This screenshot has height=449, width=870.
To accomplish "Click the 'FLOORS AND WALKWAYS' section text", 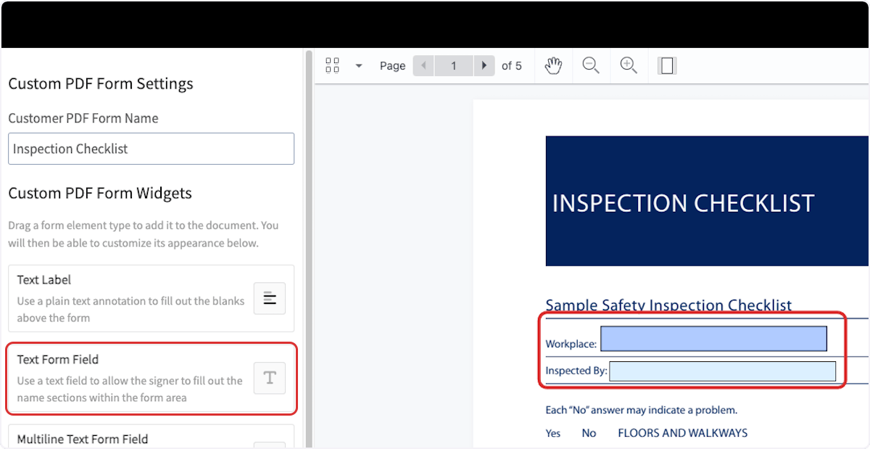I will click(x=683, y=433).
